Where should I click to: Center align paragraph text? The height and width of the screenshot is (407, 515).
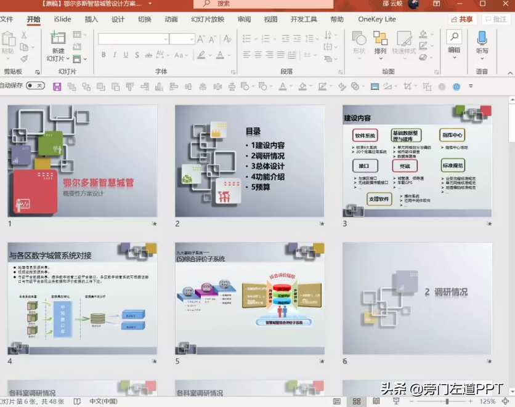pyautogui.click(x=258, y=54)
